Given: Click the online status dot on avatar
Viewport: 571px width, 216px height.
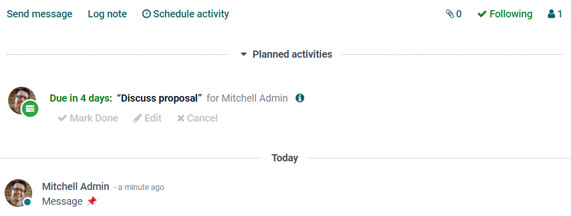Looking at the screenshot, I should pos(28,202).
